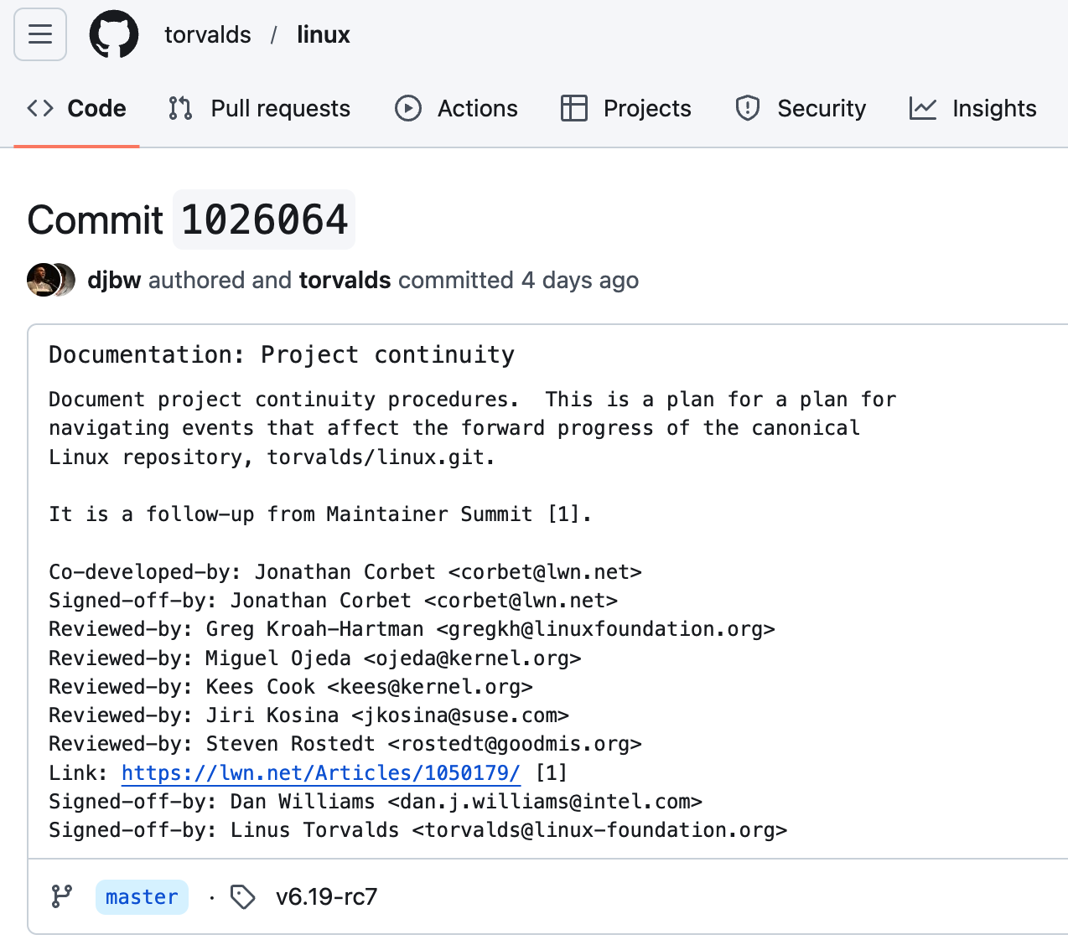The image size is (1068, 950).
Task: Click the git branch icon
Action: tap(62, 896)
